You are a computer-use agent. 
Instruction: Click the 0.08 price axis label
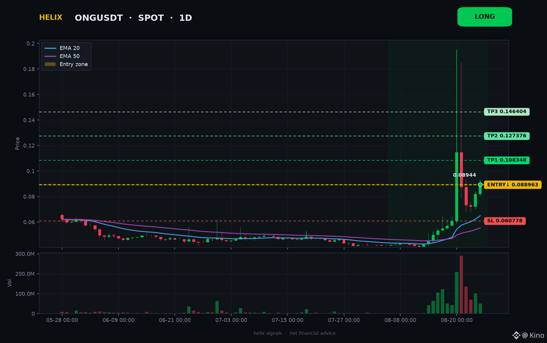pos(29,197)
